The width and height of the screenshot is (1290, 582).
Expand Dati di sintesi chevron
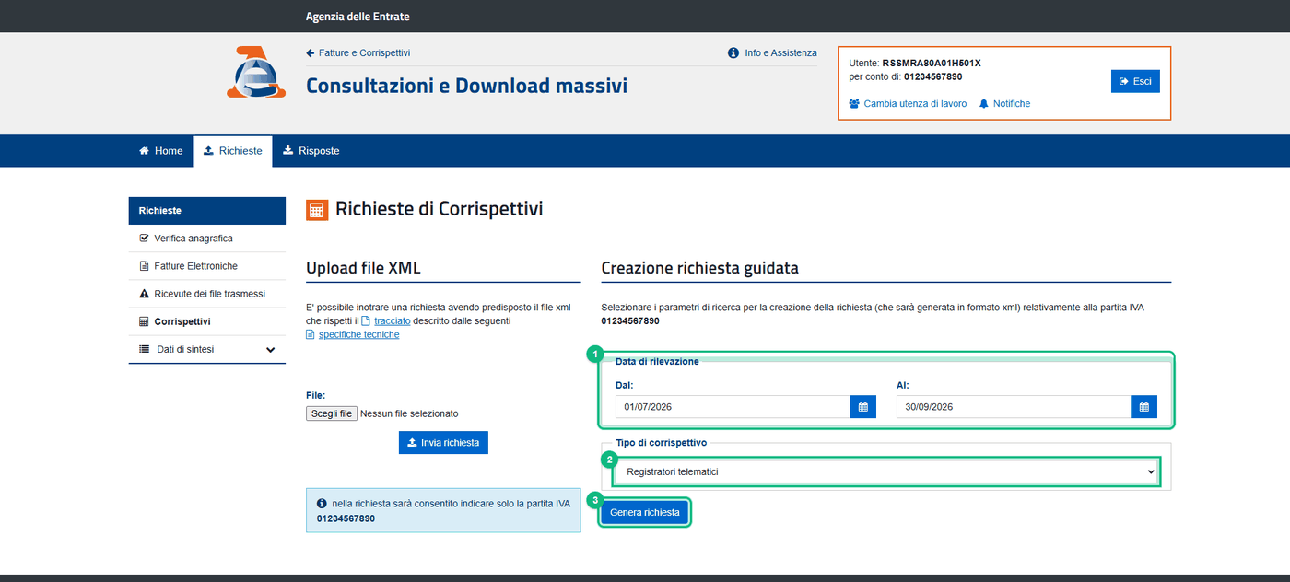[270, 350]
